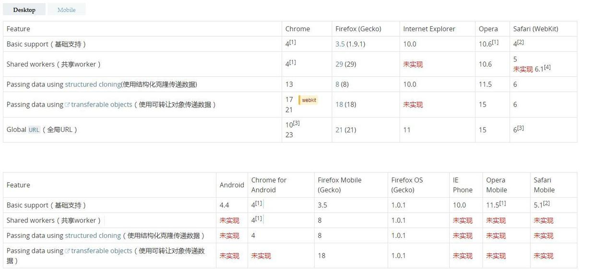Open Firefox version 29 link
595x272 pixels.
point(339,64)
